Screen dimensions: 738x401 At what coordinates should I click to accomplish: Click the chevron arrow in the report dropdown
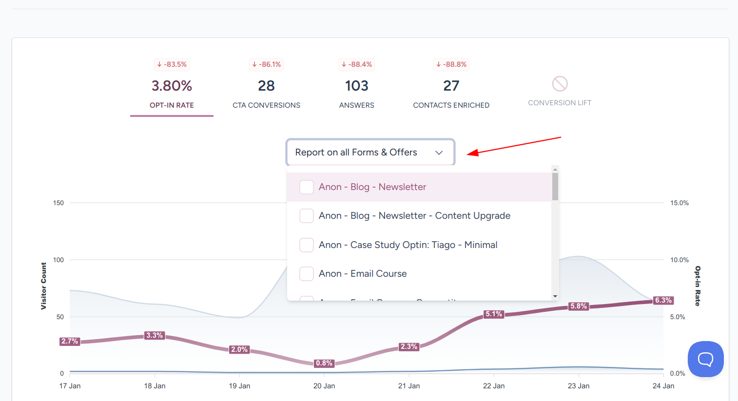pyautogui.click(x=439, y=153)
